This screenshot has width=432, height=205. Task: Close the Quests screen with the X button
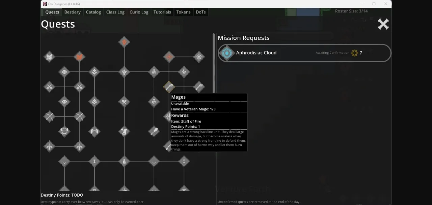[x=383, y=24]
